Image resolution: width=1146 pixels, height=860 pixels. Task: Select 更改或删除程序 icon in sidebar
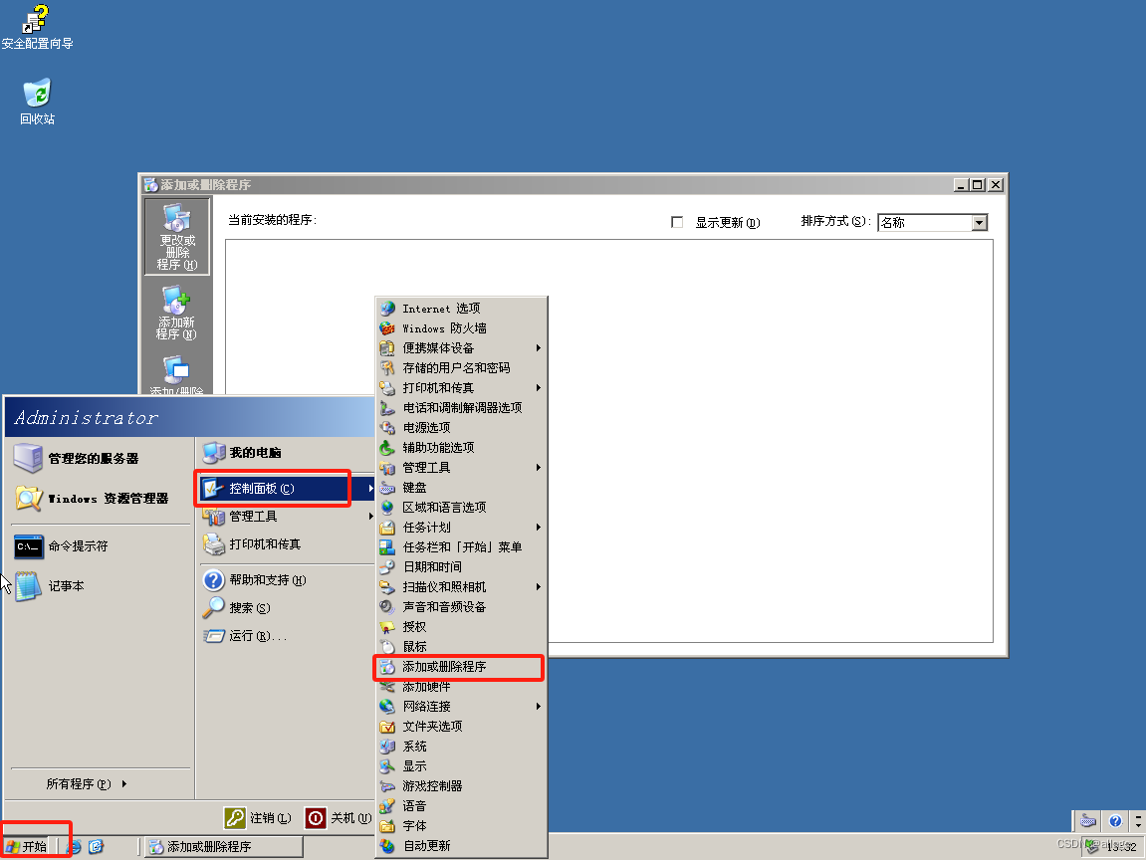tap(177, 236)
